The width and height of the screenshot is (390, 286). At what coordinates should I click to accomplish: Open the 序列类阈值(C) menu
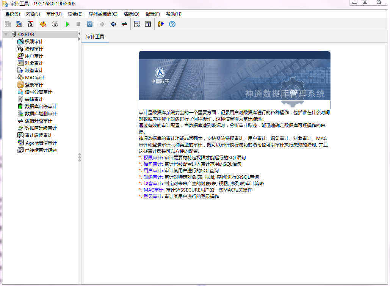[103, 14]
